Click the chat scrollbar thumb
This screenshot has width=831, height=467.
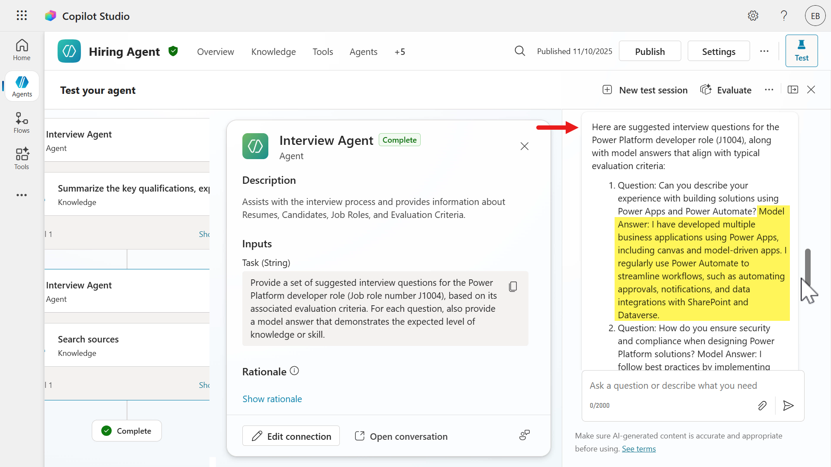pyautogui.click(x=807, y=266)
